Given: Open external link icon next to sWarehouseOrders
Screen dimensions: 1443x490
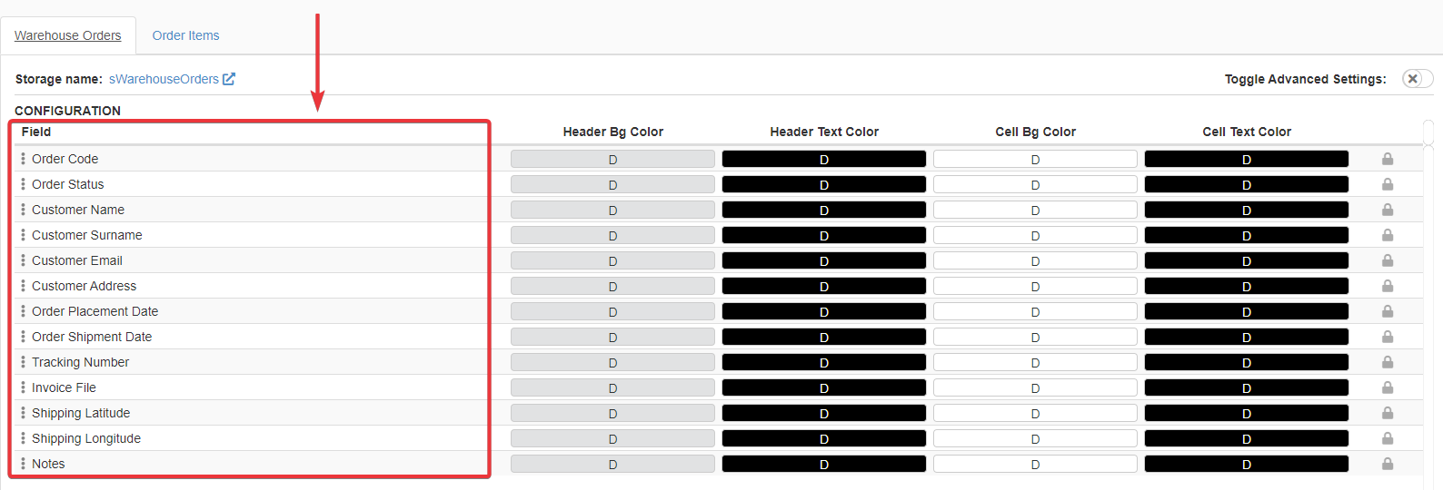Looking at the screenshot, I should (x=229, y=79).
